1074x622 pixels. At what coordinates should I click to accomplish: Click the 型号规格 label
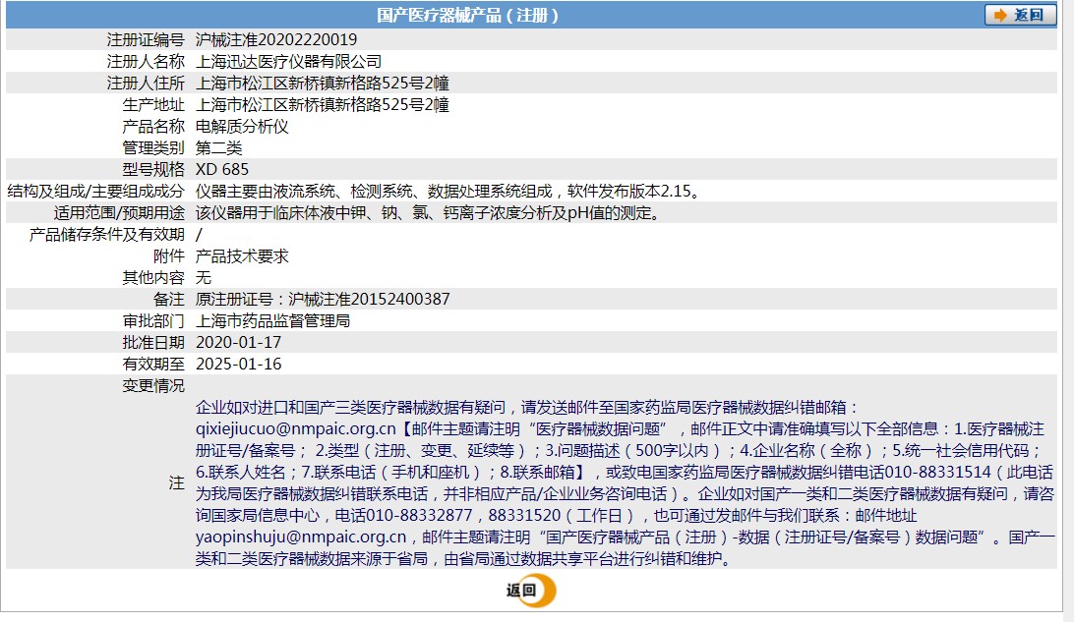(153, 170)
